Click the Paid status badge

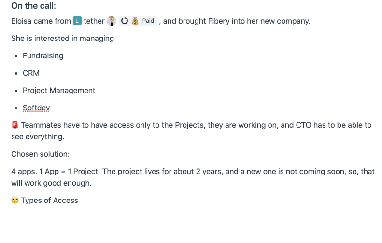[x=148, y=21]
